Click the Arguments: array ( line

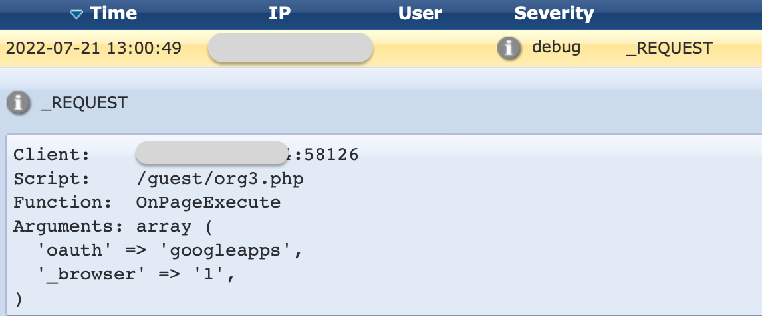coord(113,226)
